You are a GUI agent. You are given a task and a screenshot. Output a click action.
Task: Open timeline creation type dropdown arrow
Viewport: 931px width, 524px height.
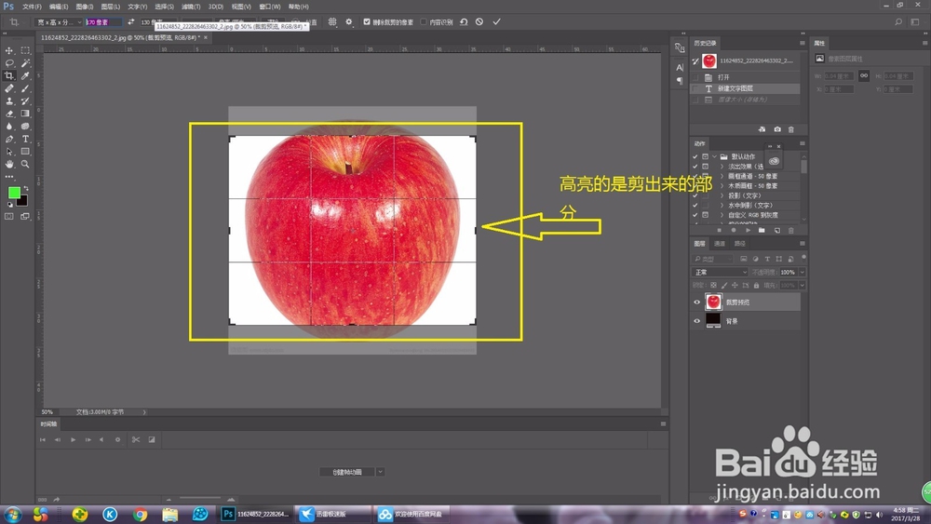[380, 472]
